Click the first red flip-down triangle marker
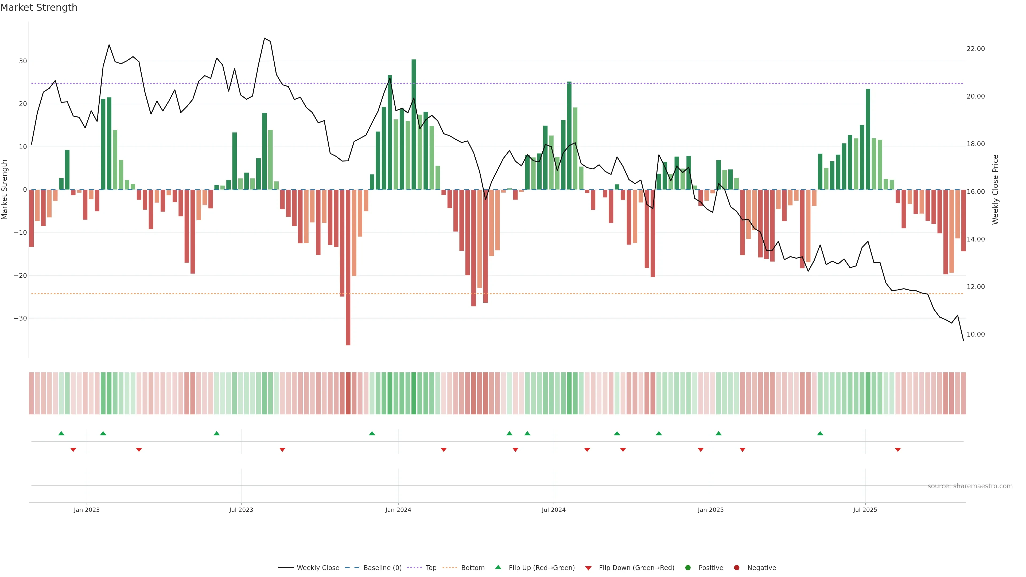 coord(73,450)
